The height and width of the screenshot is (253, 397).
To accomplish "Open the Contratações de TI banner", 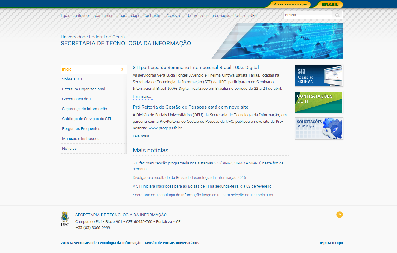I will click(x=319, y=102).
